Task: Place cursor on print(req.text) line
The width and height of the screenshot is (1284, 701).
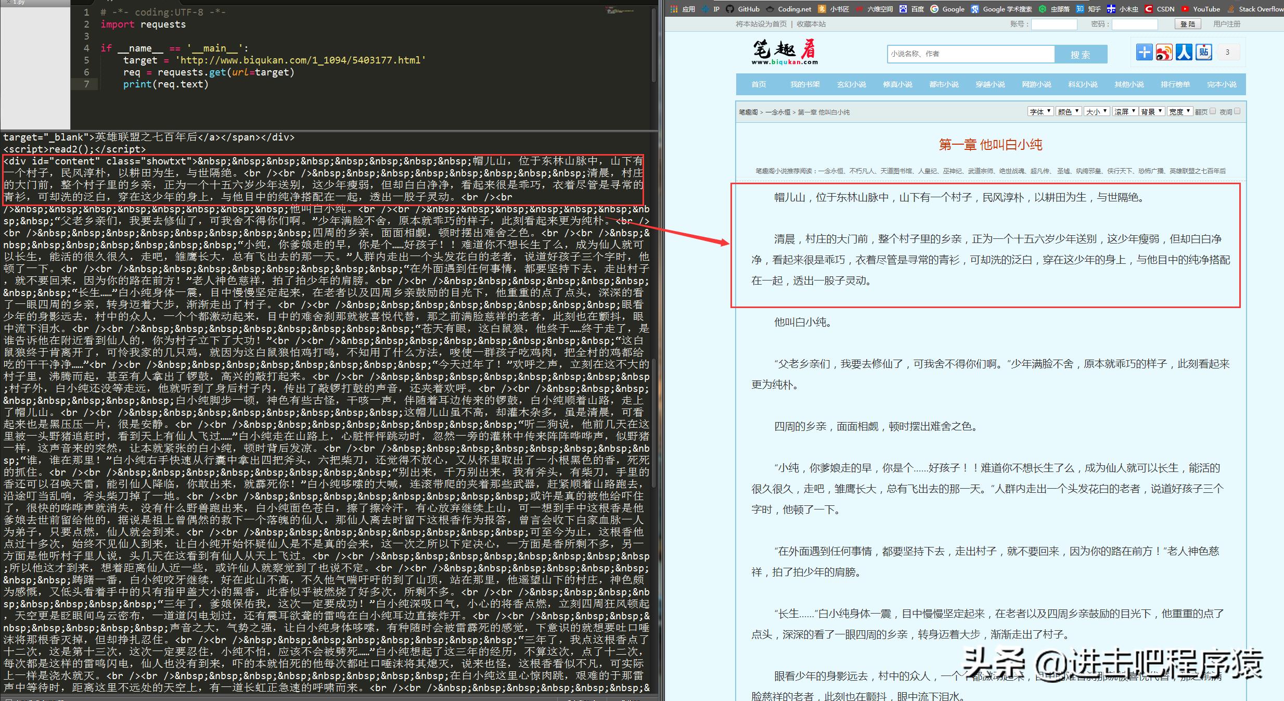Action: tap(165, 84)
